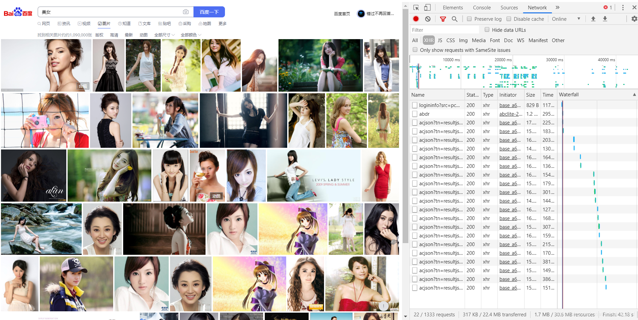This screenshot has width=638, height=320.
Task: Filter by Img requests
Action: 463,40
